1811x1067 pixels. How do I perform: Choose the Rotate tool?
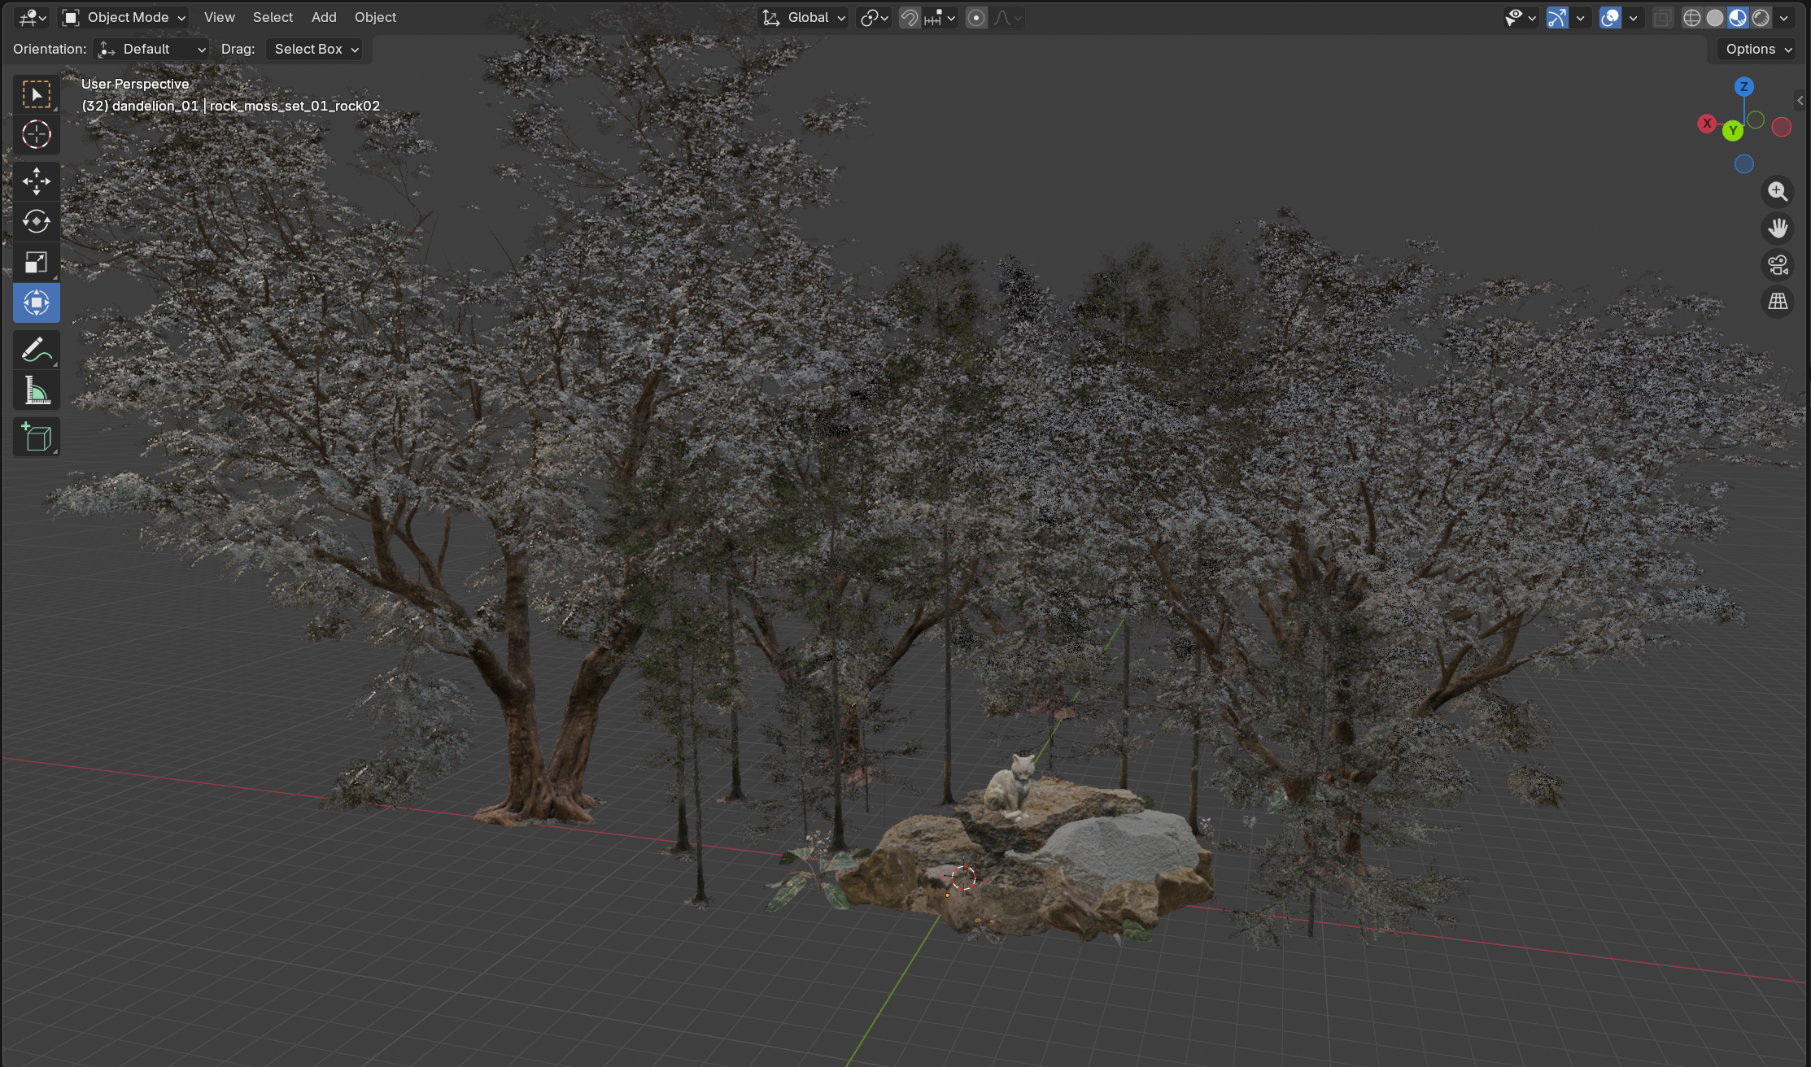coord(36,221)
